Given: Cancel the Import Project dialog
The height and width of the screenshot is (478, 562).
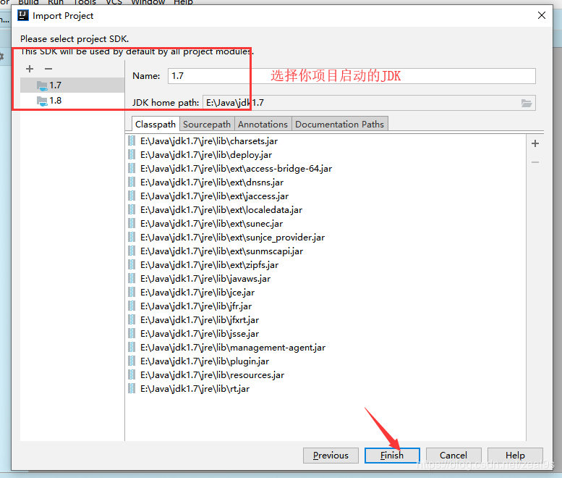Looking at the screenshot, I should tap(454, 456).
